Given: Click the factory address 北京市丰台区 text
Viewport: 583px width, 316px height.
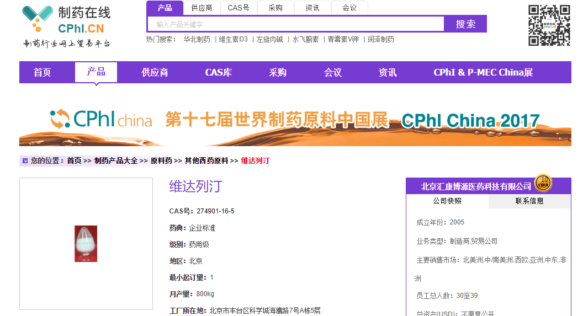Looking at the screenshot, I should click(x=265, y=311).
